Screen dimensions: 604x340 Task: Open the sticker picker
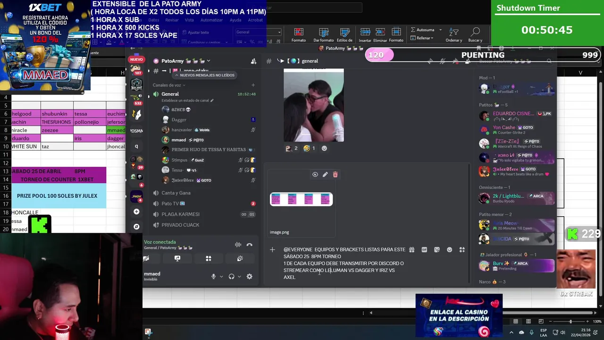pyautogui.click(x=437, y=249)
